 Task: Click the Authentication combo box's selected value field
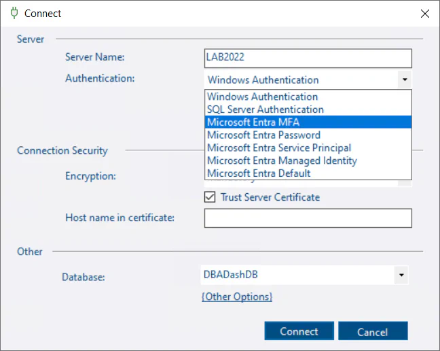pyautogui.click(x=301, y=80)
